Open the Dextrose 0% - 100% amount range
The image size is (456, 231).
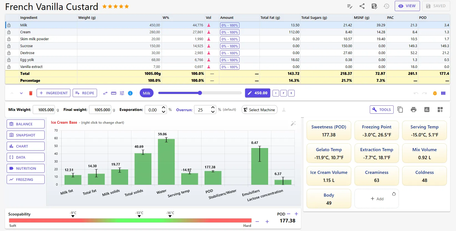click(x=230, y=53)
